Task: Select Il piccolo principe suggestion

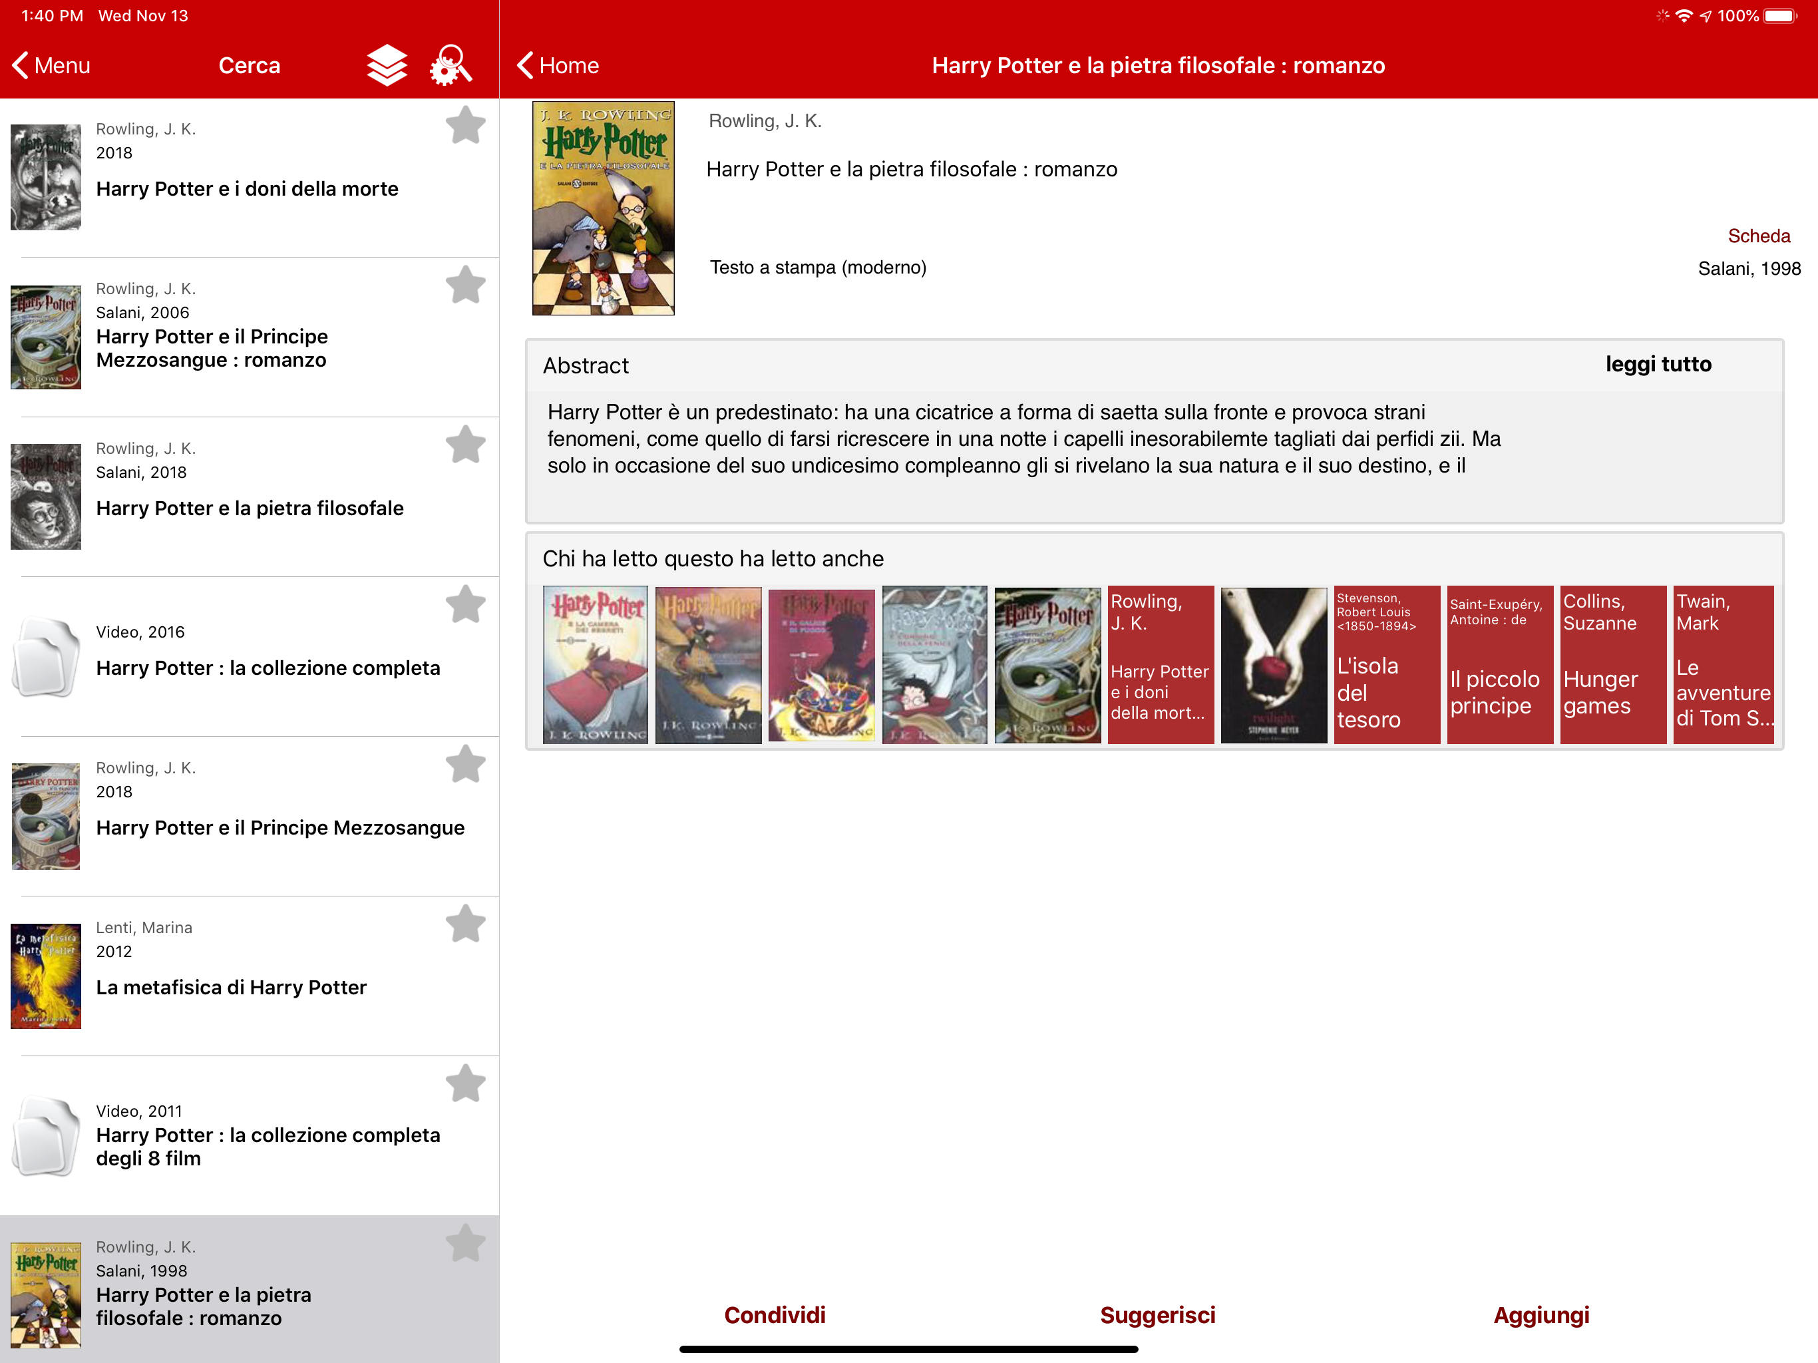Action: pos(1499,664)
